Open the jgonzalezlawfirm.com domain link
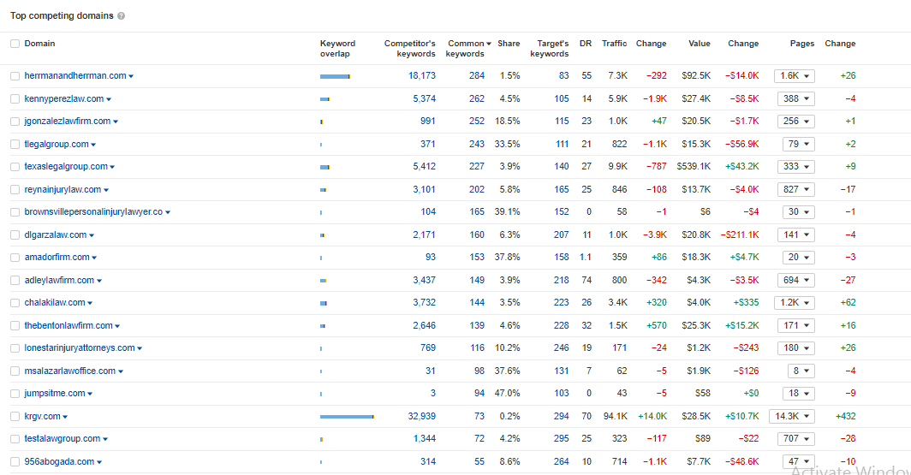This screenshot has height=475, width=911. pos(68,121)
